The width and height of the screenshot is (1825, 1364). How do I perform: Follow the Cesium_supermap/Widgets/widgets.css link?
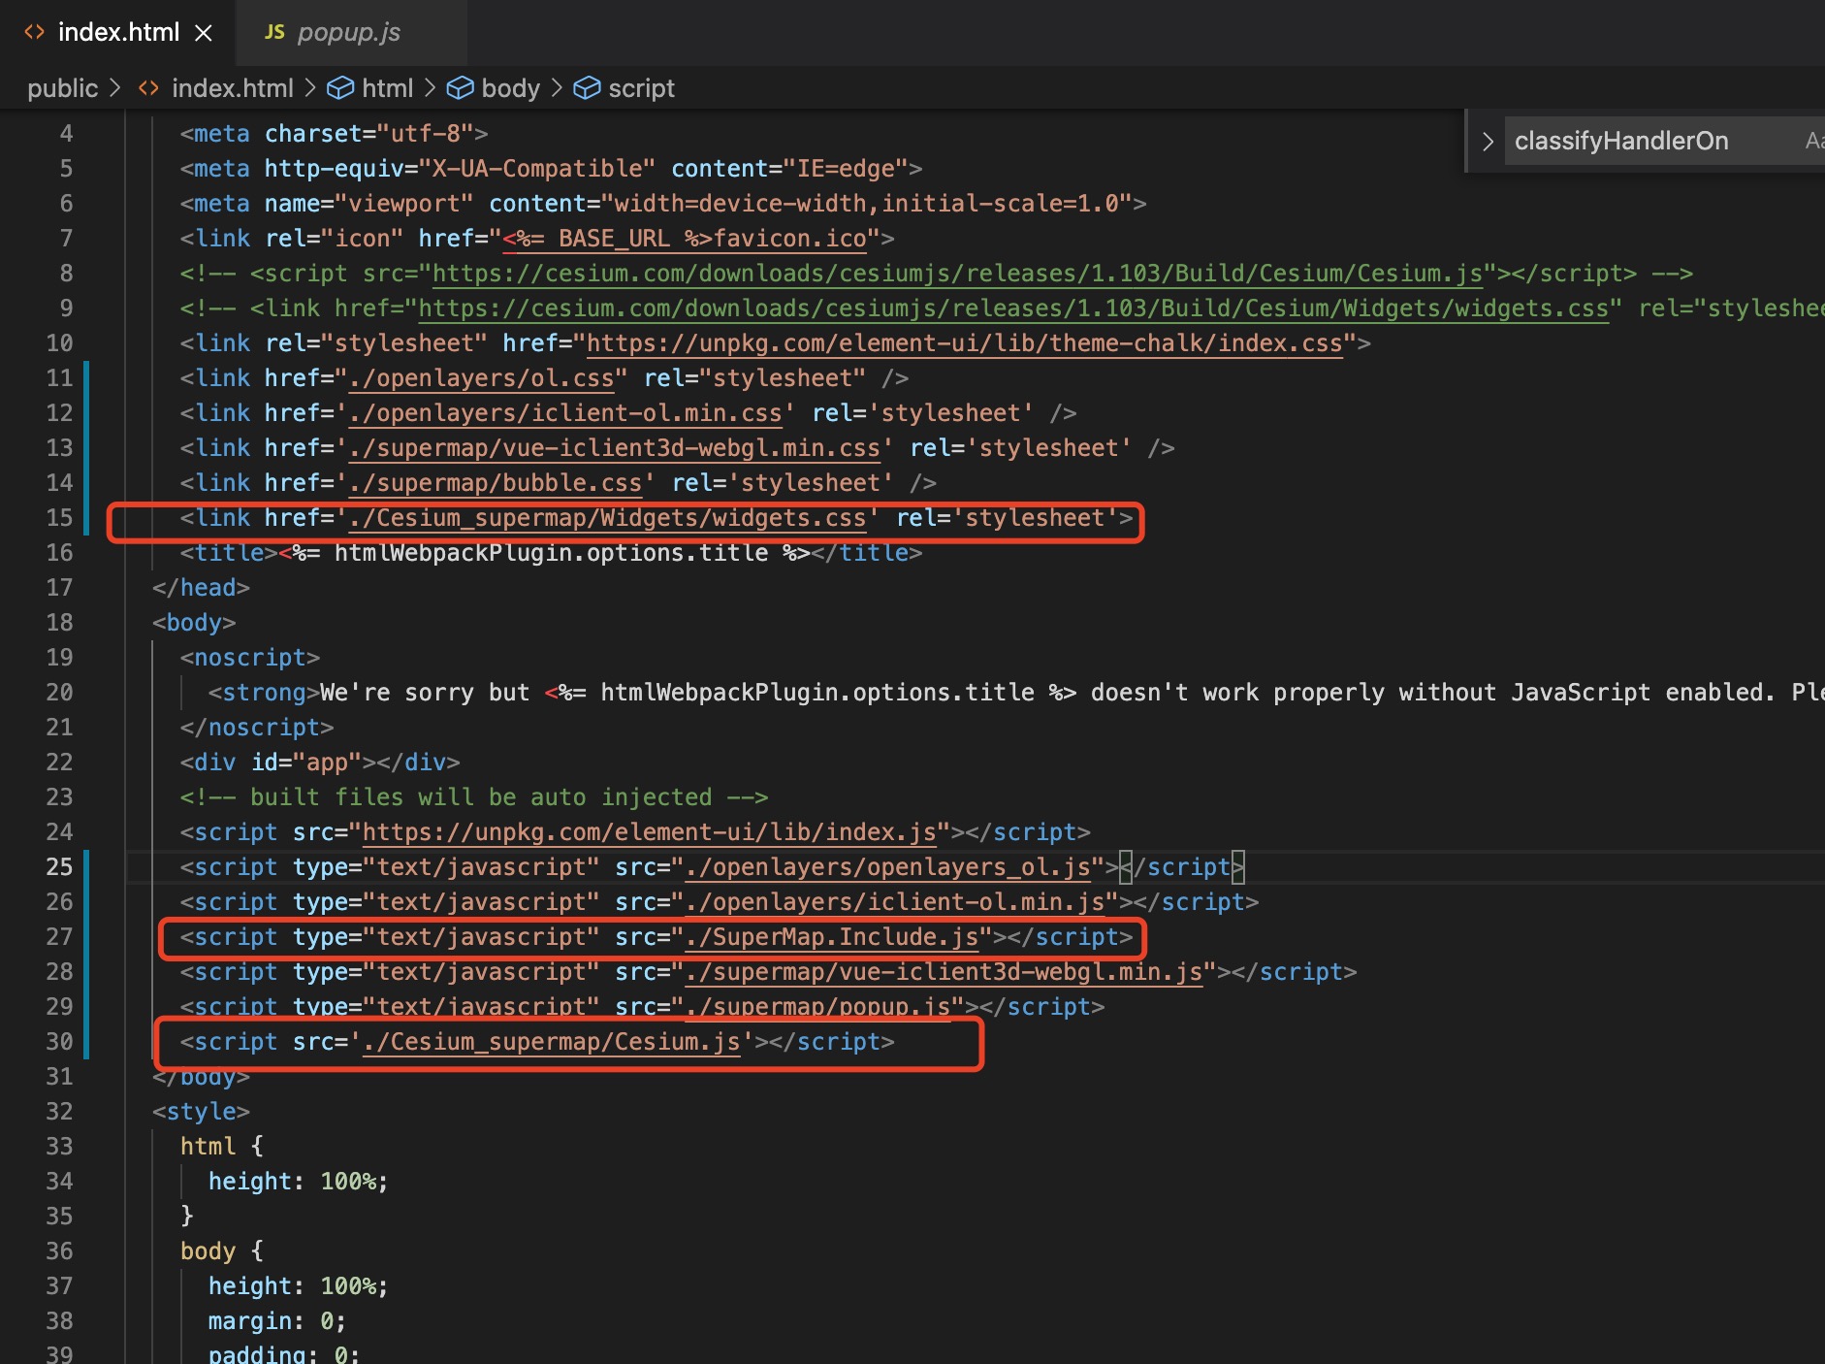(607, 518)
